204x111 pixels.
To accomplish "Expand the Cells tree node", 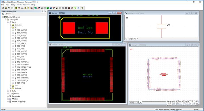I will (x=8, y=91).
